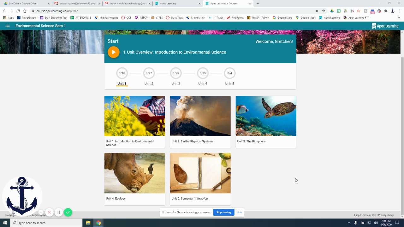This screenshot has width=404, height=227.
Task: Pause the Loom recording
Action: (58, 212)
